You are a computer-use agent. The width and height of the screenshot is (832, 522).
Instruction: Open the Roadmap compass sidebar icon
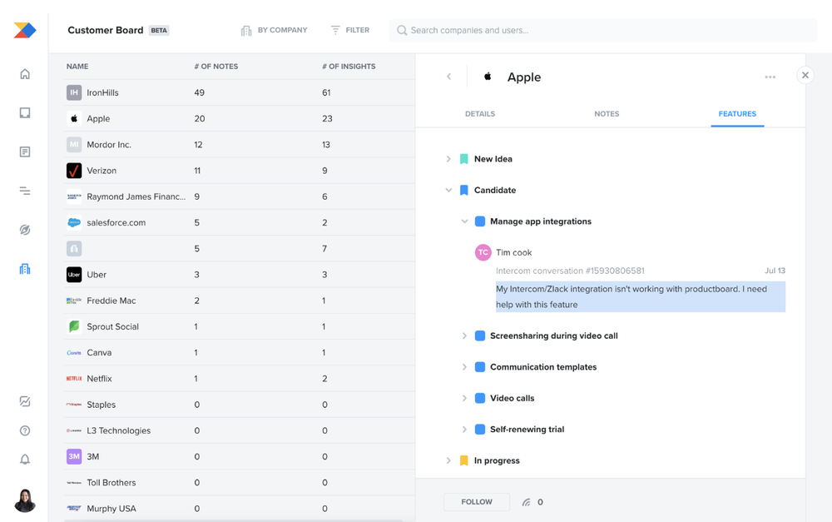(x=25, y=230)
